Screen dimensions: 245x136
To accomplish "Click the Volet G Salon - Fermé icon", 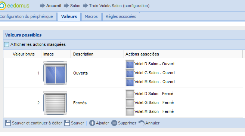I will click(x=130, y=102).
